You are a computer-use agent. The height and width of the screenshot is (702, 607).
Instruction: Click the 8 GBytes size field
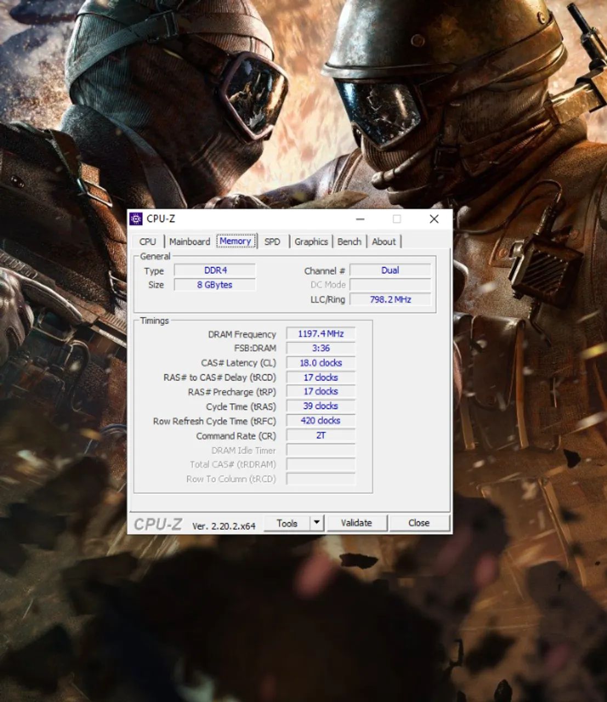[215, 285]
